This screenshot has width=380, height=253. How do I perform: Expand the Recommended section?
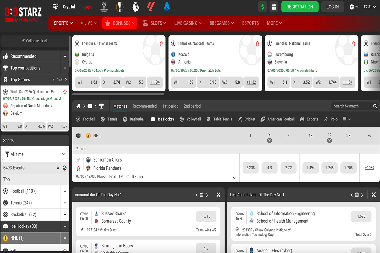click(x=65, y=56)
